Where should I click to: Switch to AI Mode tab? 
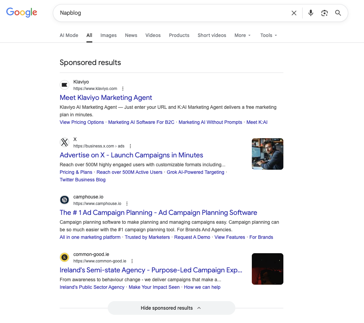point(69,35)
